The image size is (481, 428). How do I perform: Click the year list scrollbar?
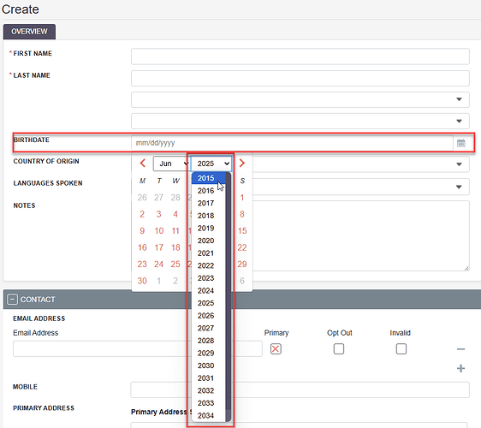229,297
